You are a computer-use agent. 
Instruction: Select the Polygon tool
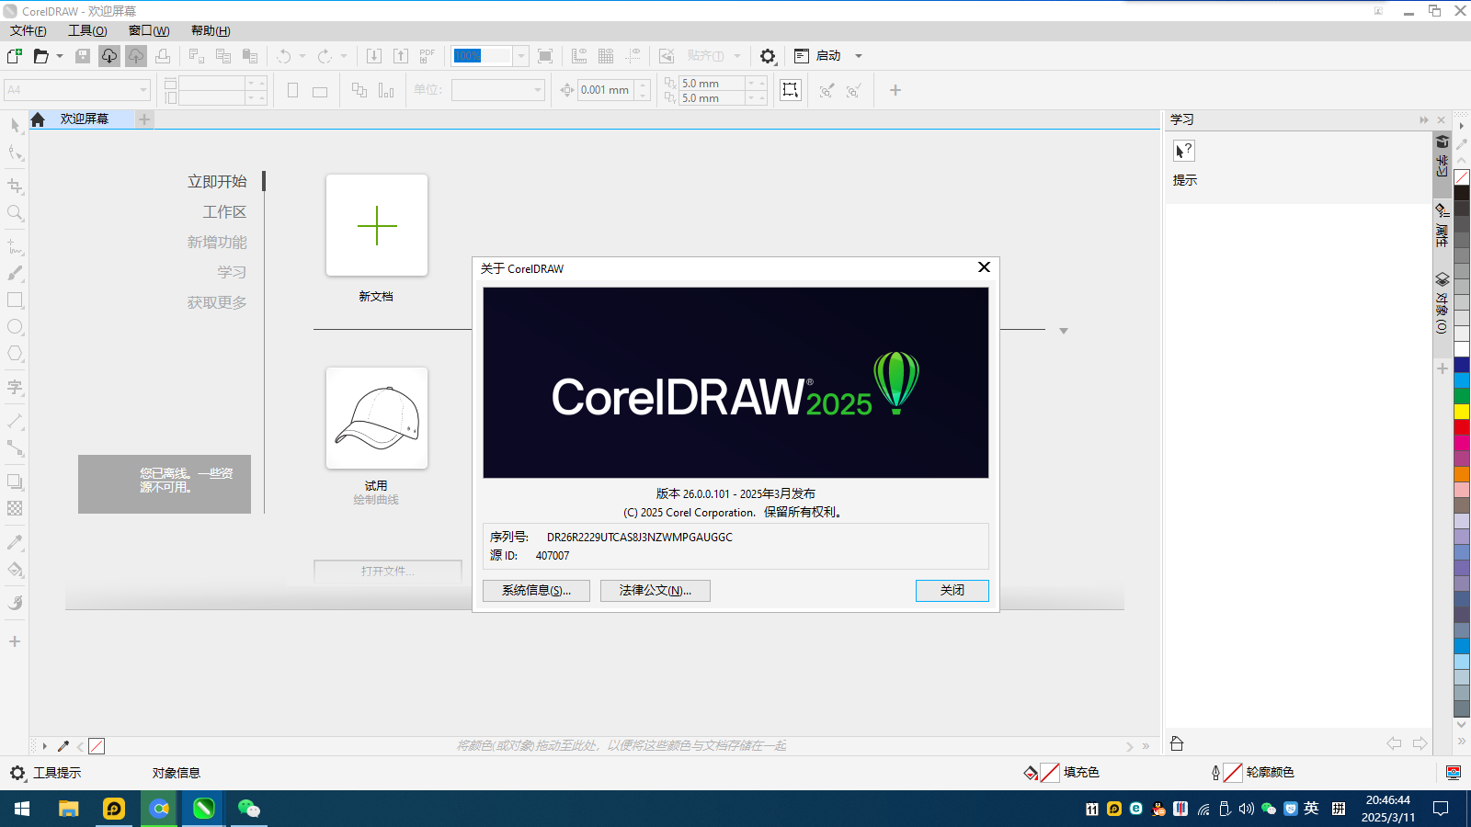point(15,354)
